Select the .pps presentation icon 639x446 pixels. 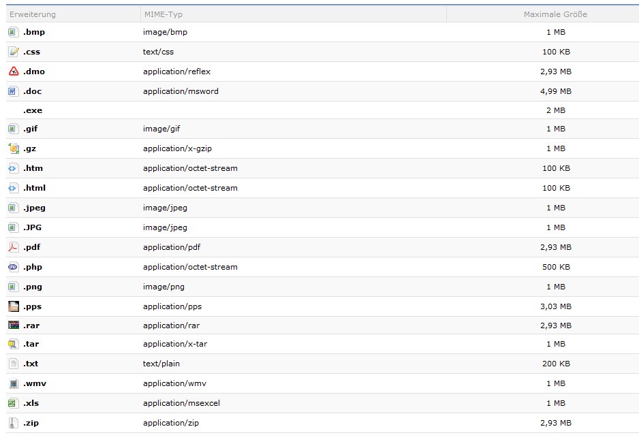click(x=13, y=306)
